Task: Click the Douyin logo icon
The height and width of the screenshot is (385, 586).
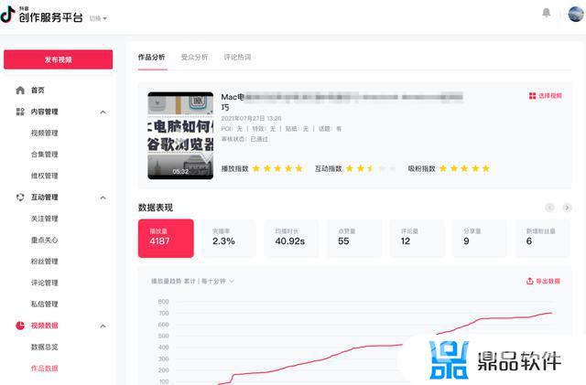Action: point(7,15)
